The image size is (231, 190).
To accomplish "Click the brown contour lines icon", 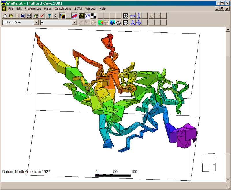I will click(x=107, y=23).
